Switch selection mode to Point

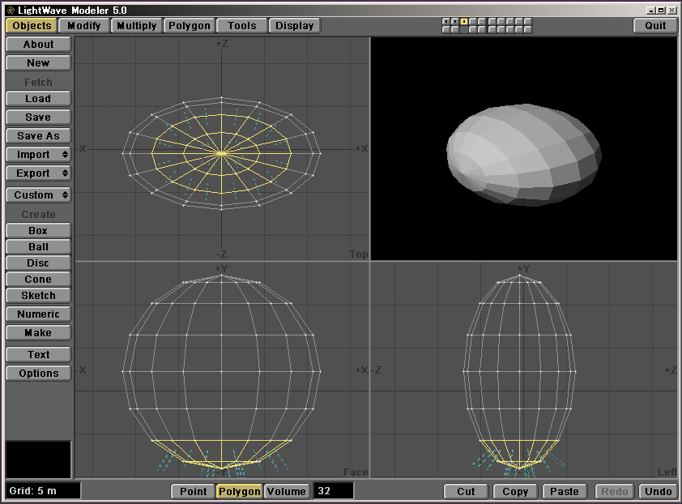pyautogui.click(x=193, y=491)
